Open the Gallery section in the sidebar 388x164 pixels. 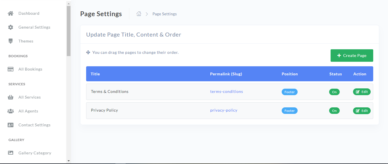(16, 140)
